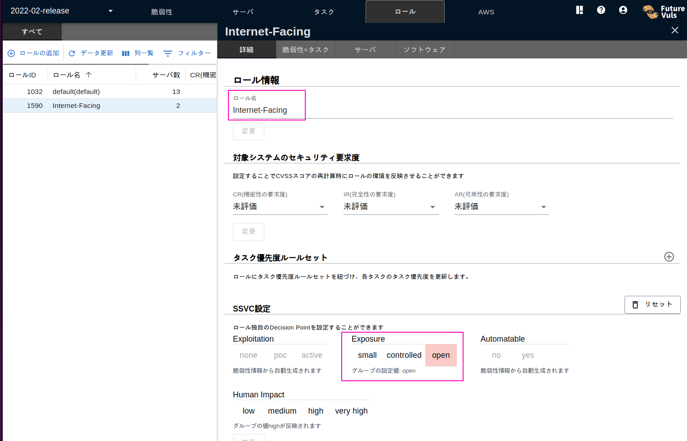This screenshot has width=687, height=441.
Task: Expand the 2022-02-release workspace selector
Action: (111, 10)
